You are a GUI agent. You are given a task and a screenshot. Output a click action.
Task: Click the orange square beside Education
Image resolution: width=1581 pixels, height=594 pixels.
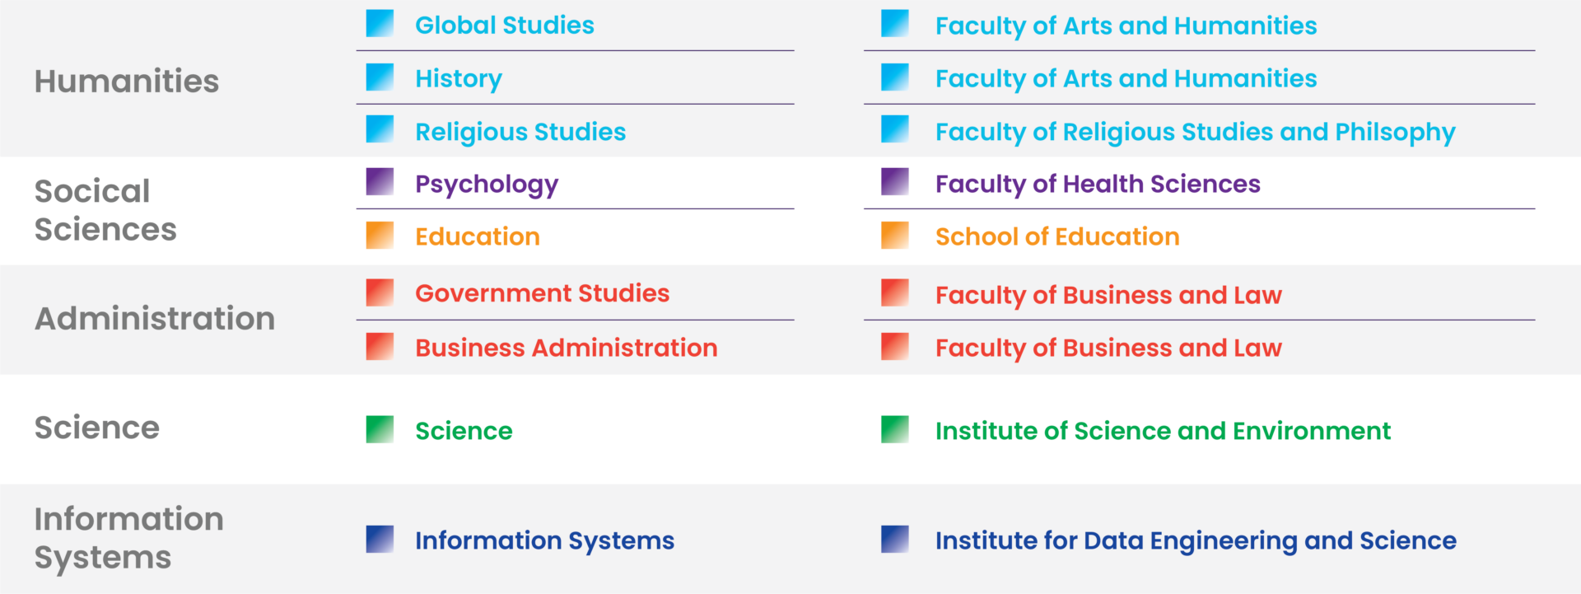pyautogui.click(x=380, y=235)
